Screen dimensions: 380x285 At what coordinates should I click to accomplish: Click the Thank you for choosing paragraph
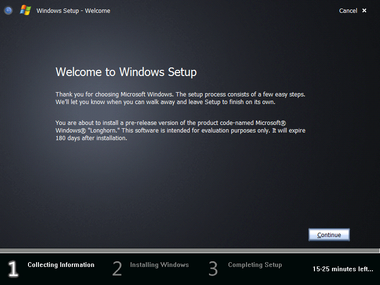[180, 98]
